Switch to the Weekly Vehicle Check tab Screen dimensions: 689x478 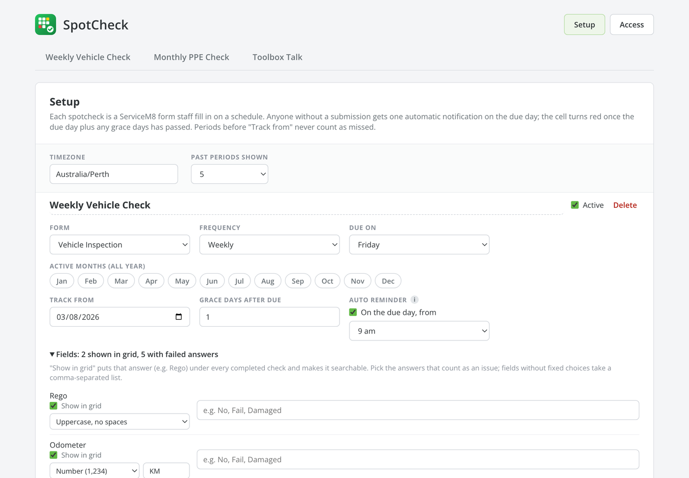pyautogui.click(x=88, y=57)
